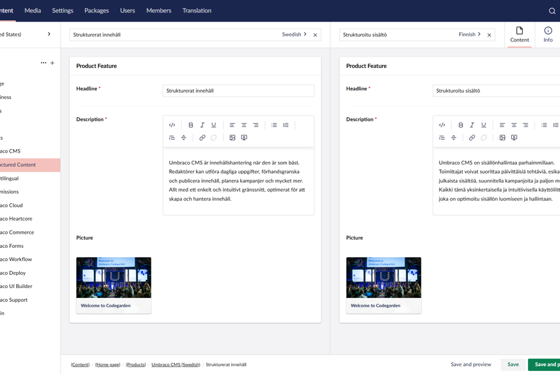The height and width of the screenshot is (374, 560).
Task: Insert a hyperlink with the link icon
Action: [202, 137]
